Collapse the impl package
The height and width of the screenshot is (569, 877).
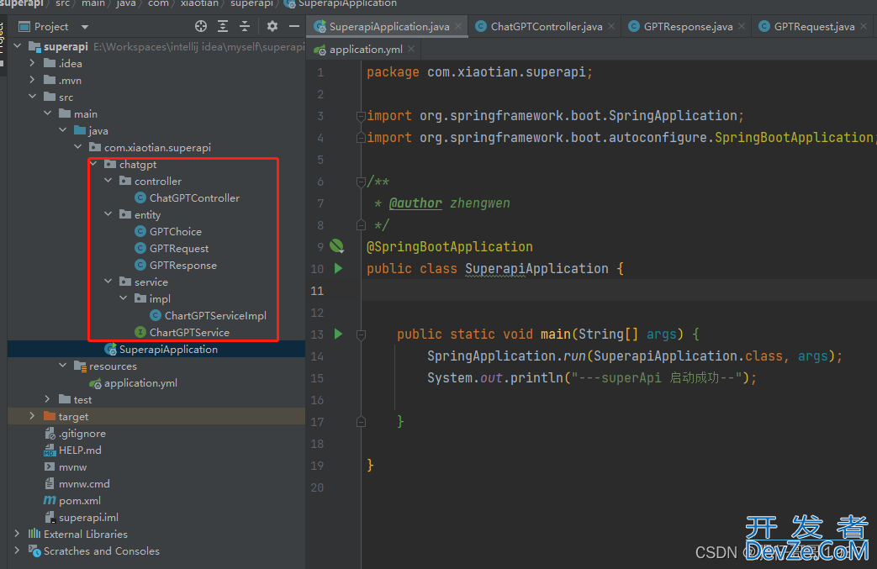tap(124, 298)
